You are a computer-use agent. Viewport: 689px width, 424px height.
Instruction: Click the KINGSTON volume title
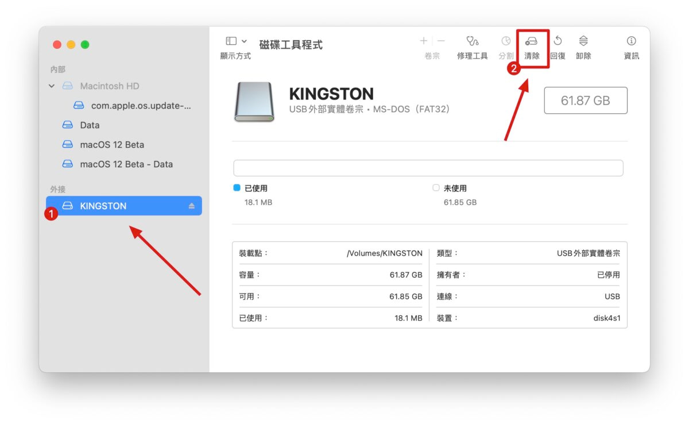tap(331, 94)
